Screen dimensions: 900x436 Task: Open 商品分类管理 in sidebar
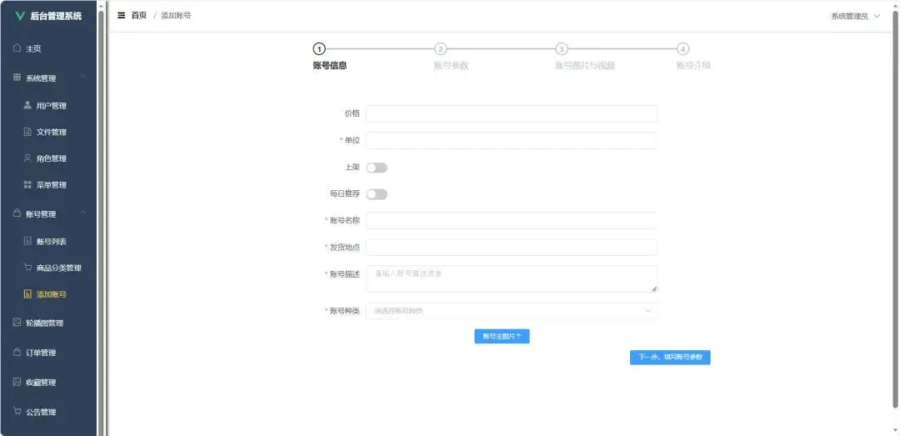(x=48, y=268)
